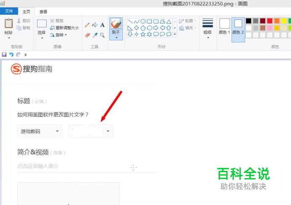Pick the yellow color swatch

(284, 21)
